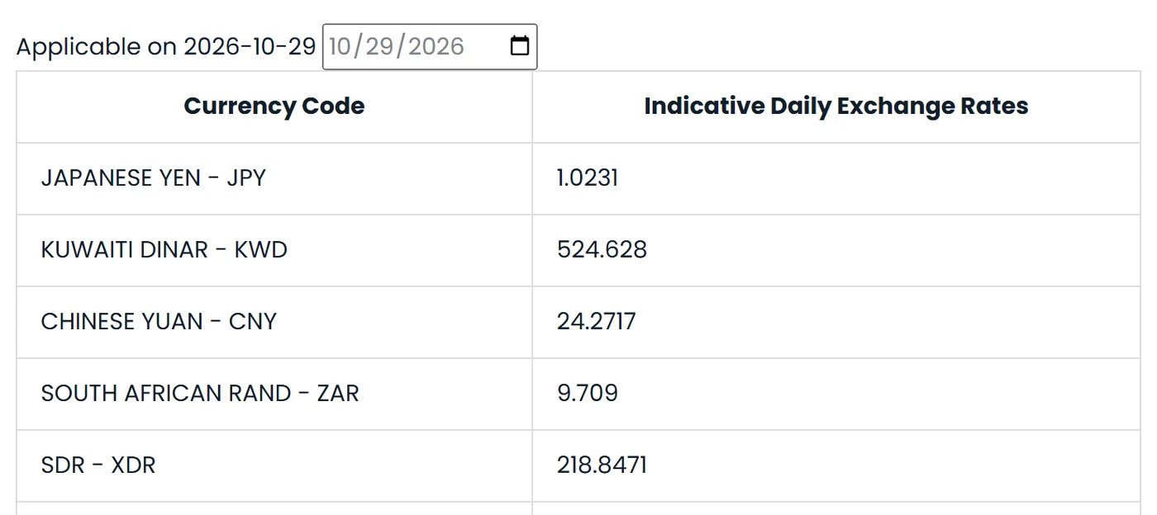Select the SDR - XDR cell

coord(274,465)
